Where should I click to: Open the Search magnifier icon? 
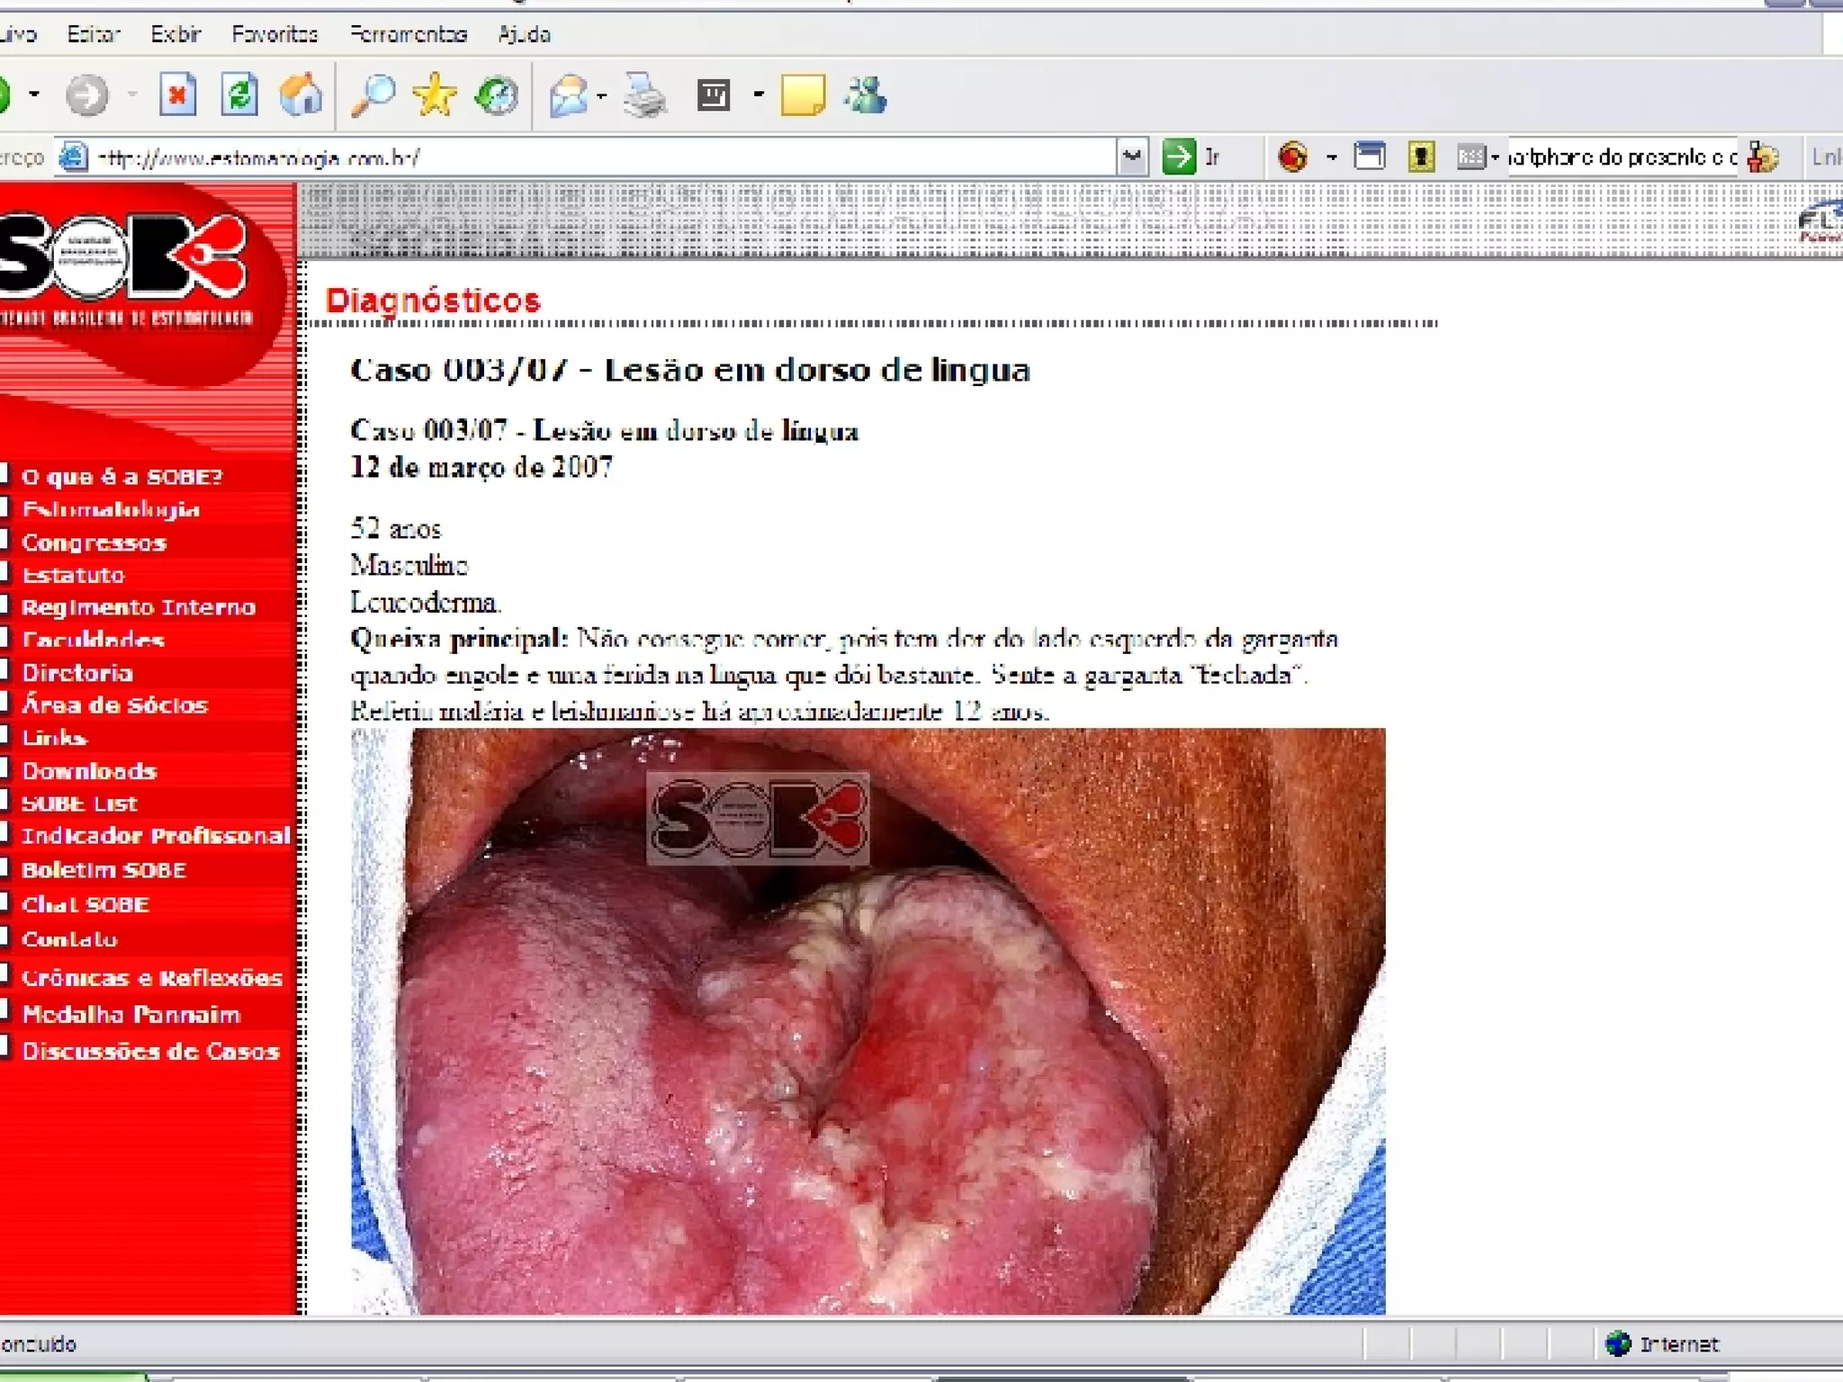[x=373, y=95]
